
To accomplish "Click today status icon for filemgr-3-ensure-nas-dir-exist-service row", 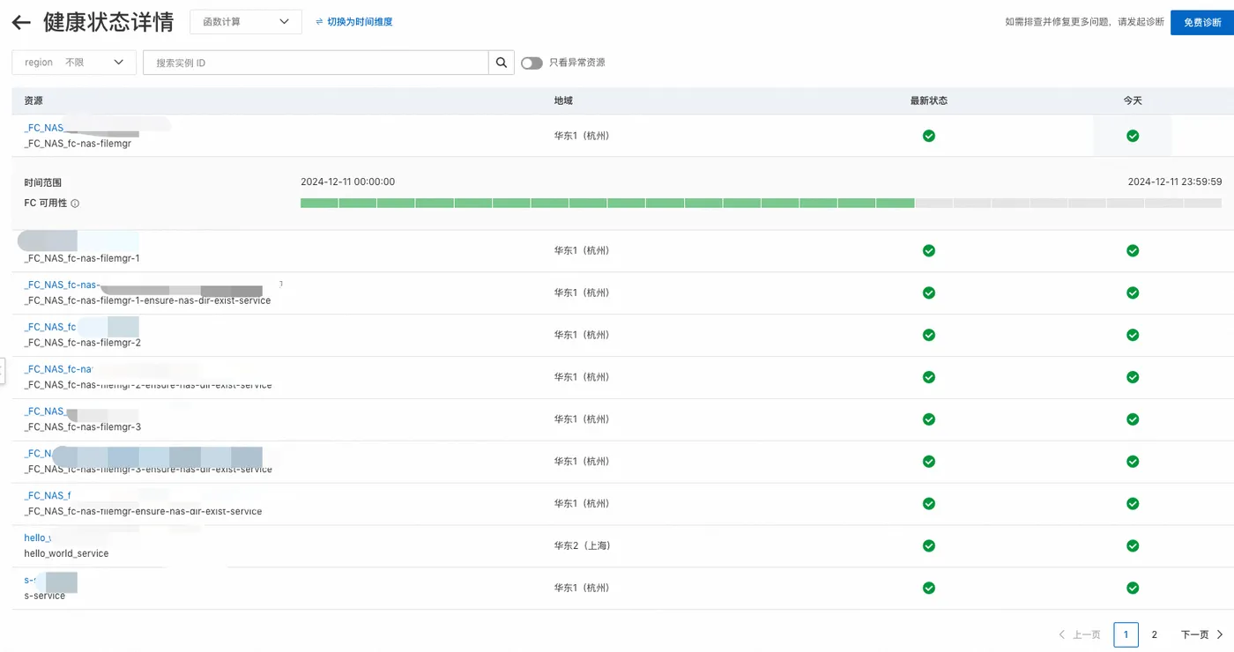I will coord(1133,461).
